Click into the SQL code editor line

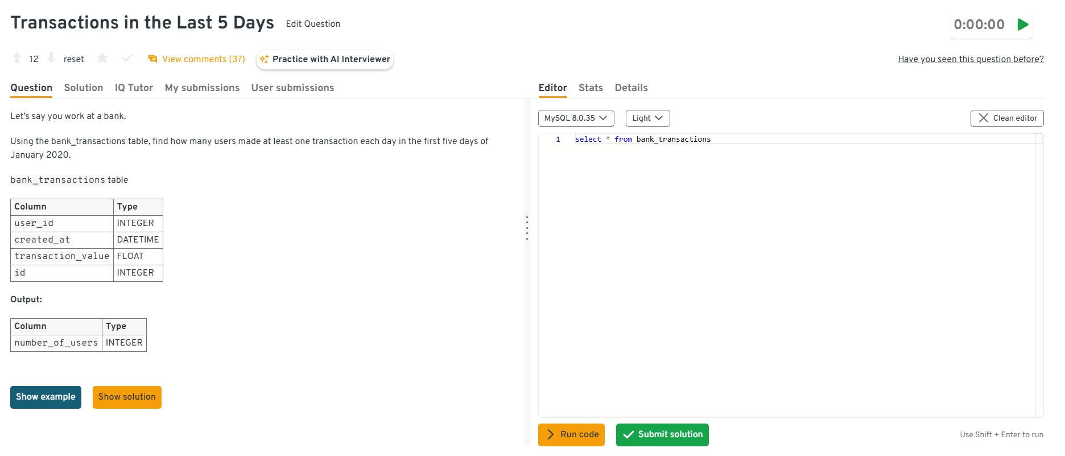pos(796,139)
